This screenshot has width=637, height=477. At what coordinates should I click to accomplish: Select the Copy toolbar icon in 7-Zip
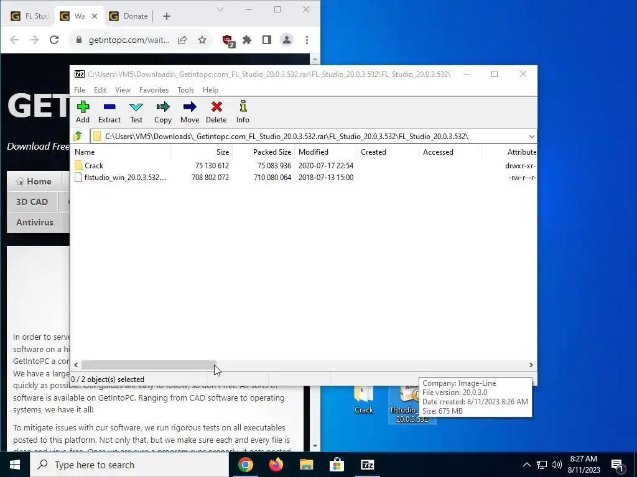(x=163, y=112)
